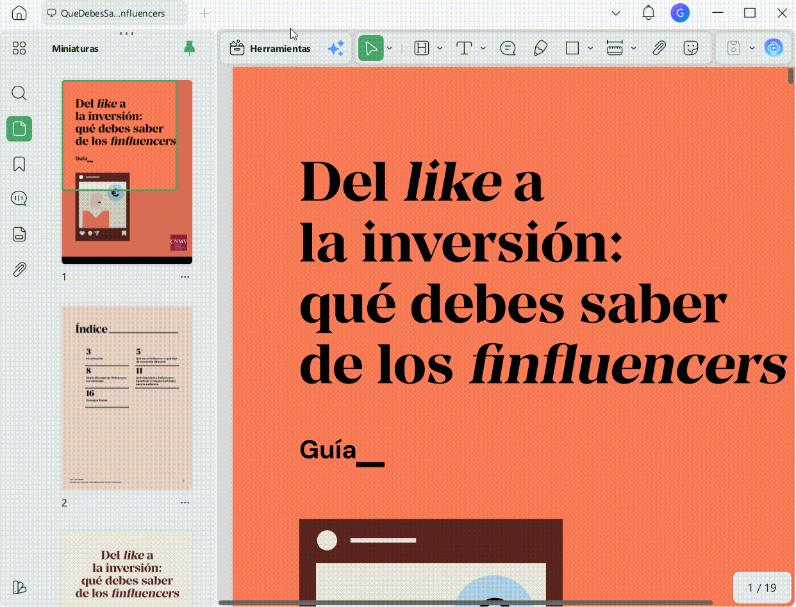
Task: Open the form fields panel icon
Action: coord(19,234)
